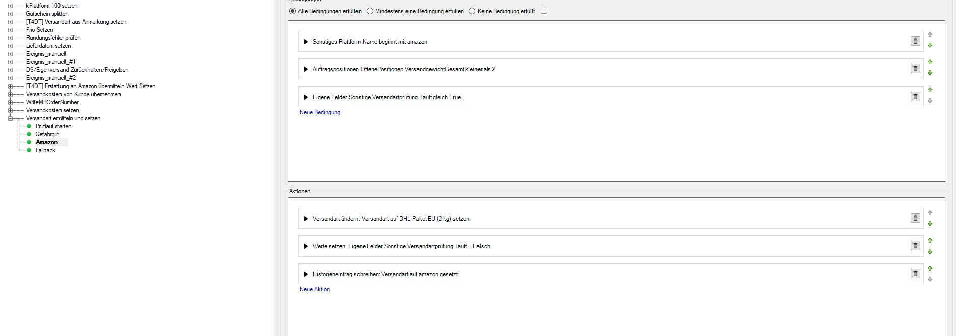Collapse the 'Versandart ermitteln und setzen' tree node
Screen dimensions: 956x336
[10, 118]
